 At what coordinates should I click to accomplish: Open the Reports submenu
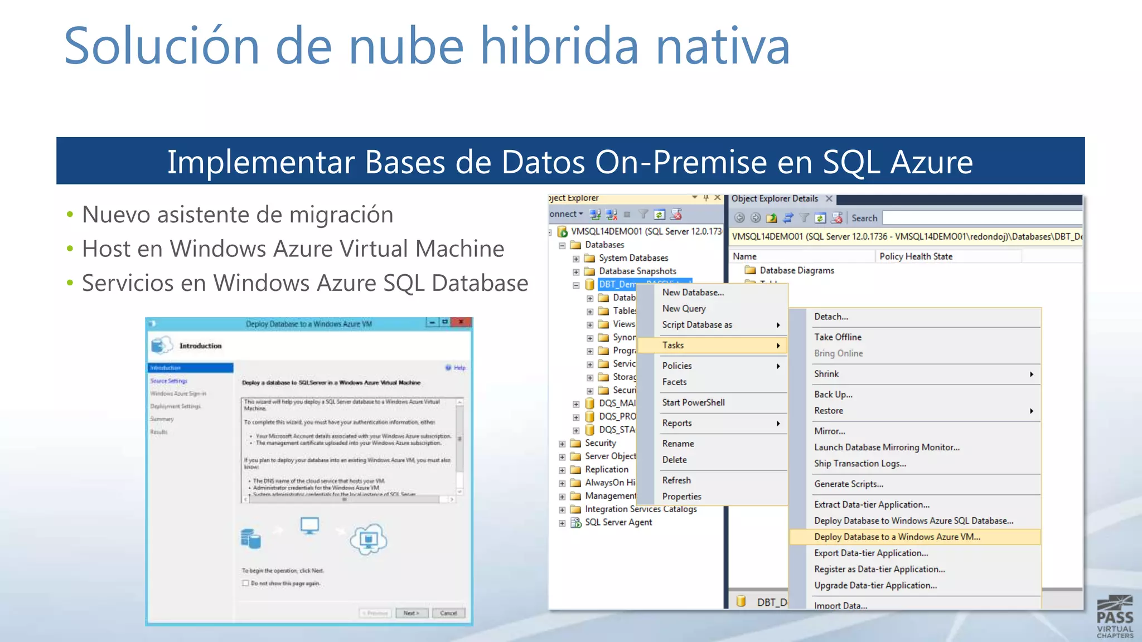coord(713,423)
